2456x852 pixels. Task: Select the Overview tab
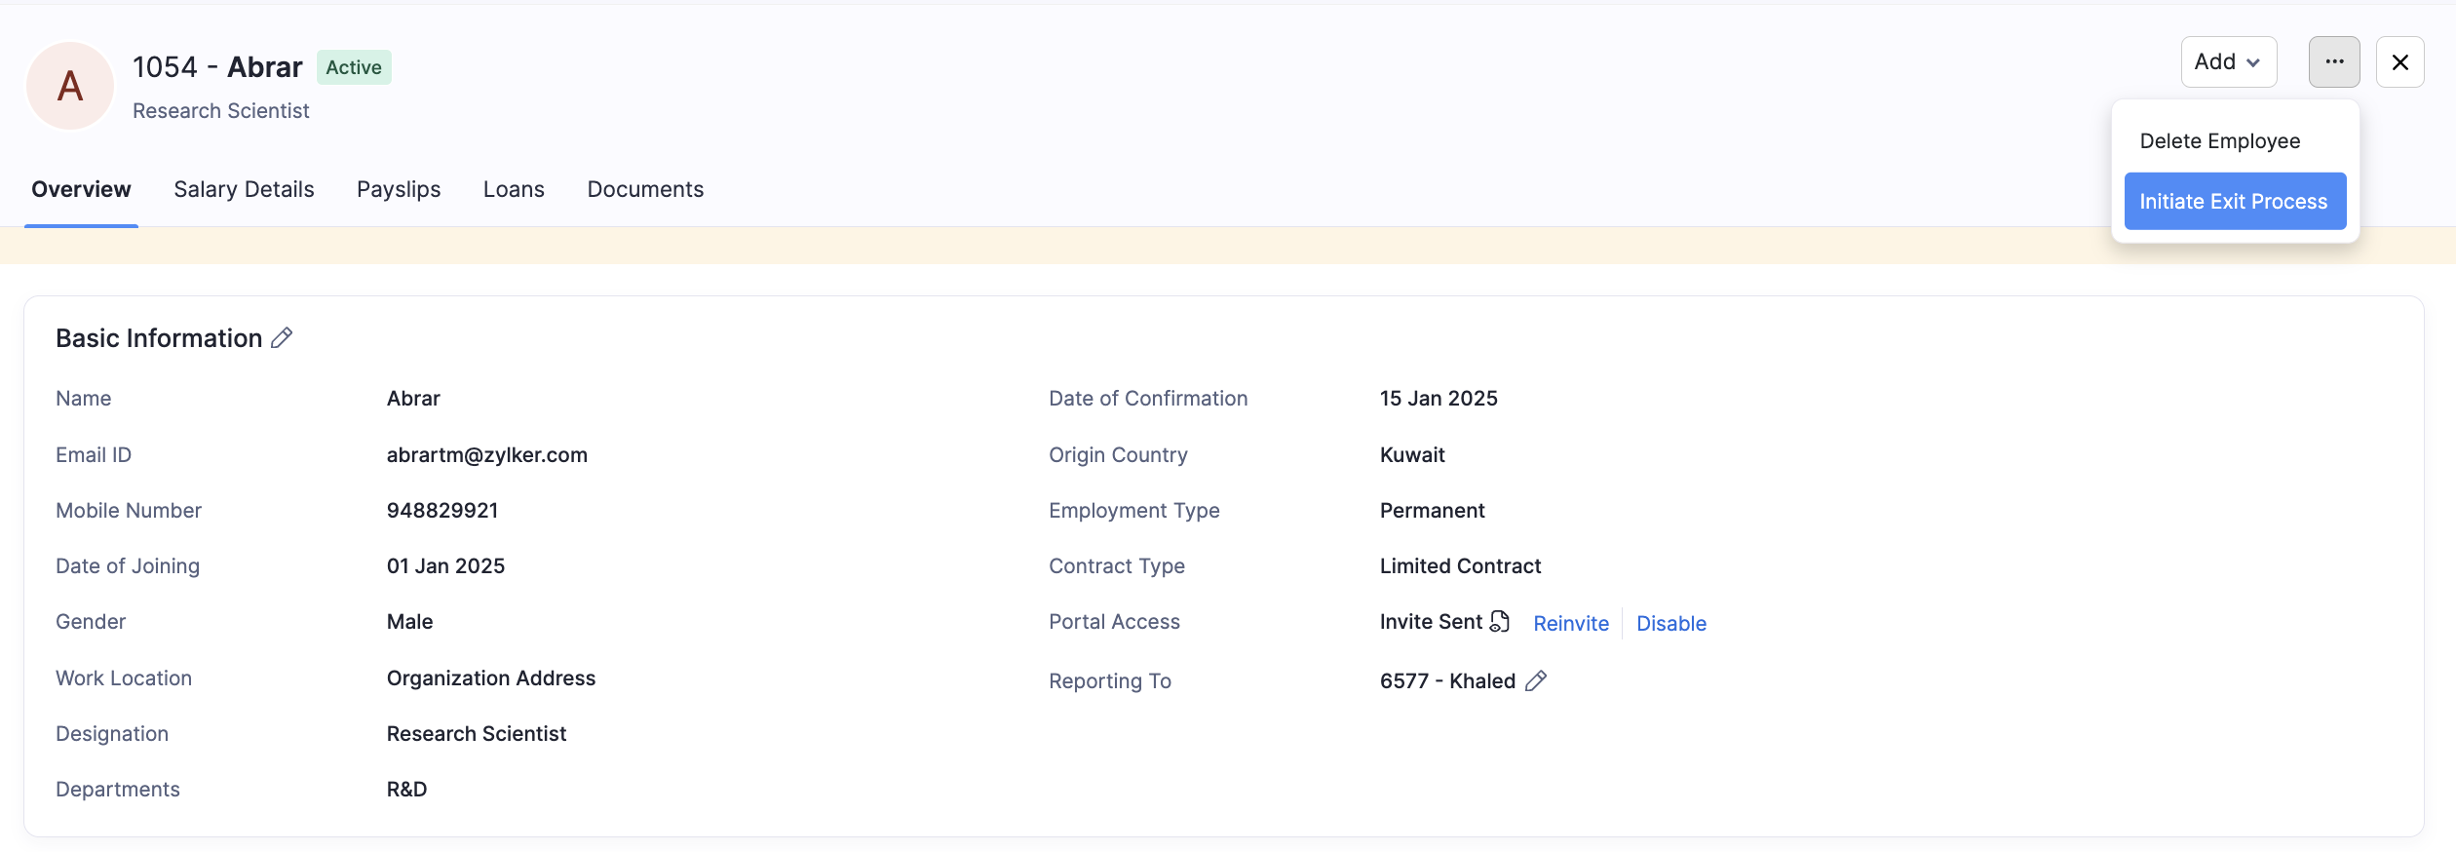[81, 189]
